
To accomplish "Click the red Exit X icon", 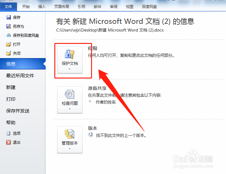I will pyautogui.click(x=9, y=142).
